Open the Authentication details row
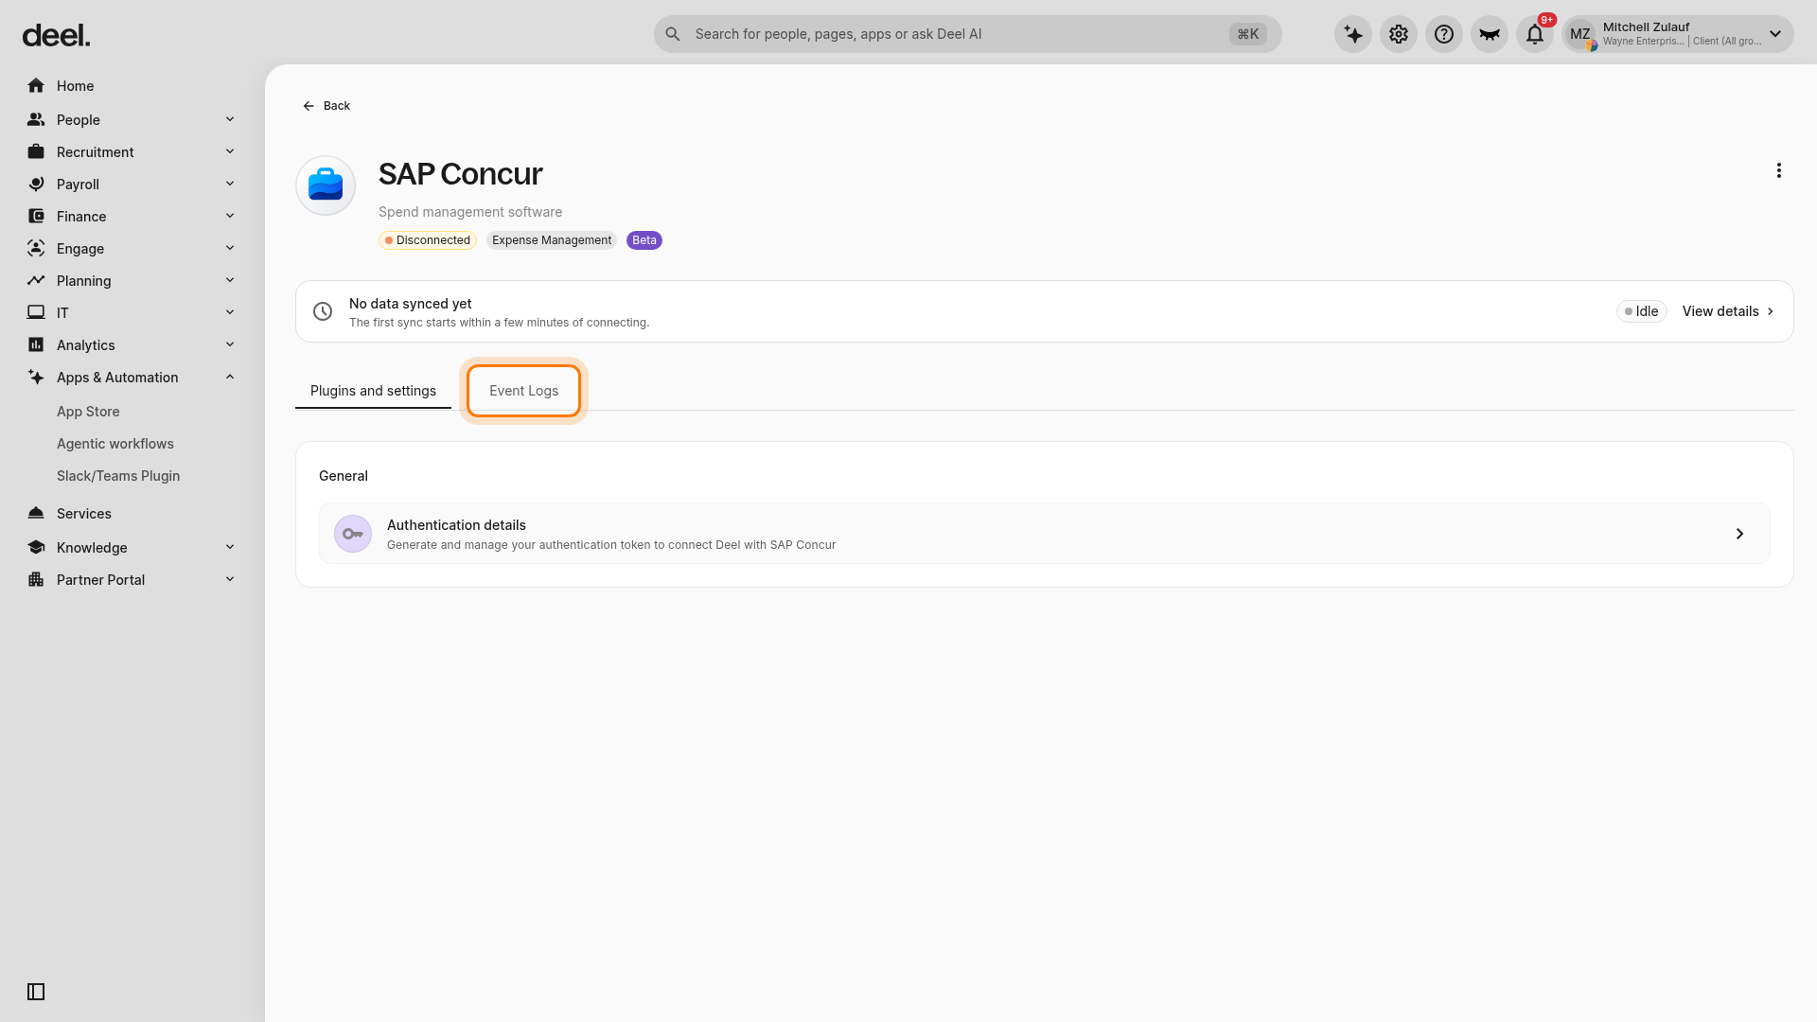Viewport: 1817px width, 1022px height. pyautogui.click(x=1045, y=534)
